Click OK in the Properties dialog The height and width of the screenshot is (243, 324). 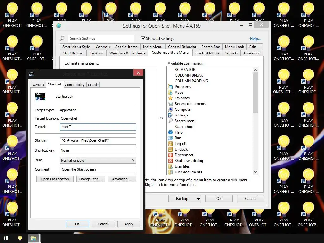(78, 224)
